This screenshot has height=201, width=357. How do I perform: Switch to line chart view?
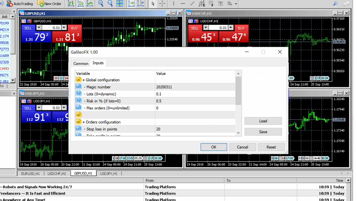pos(90,4)
